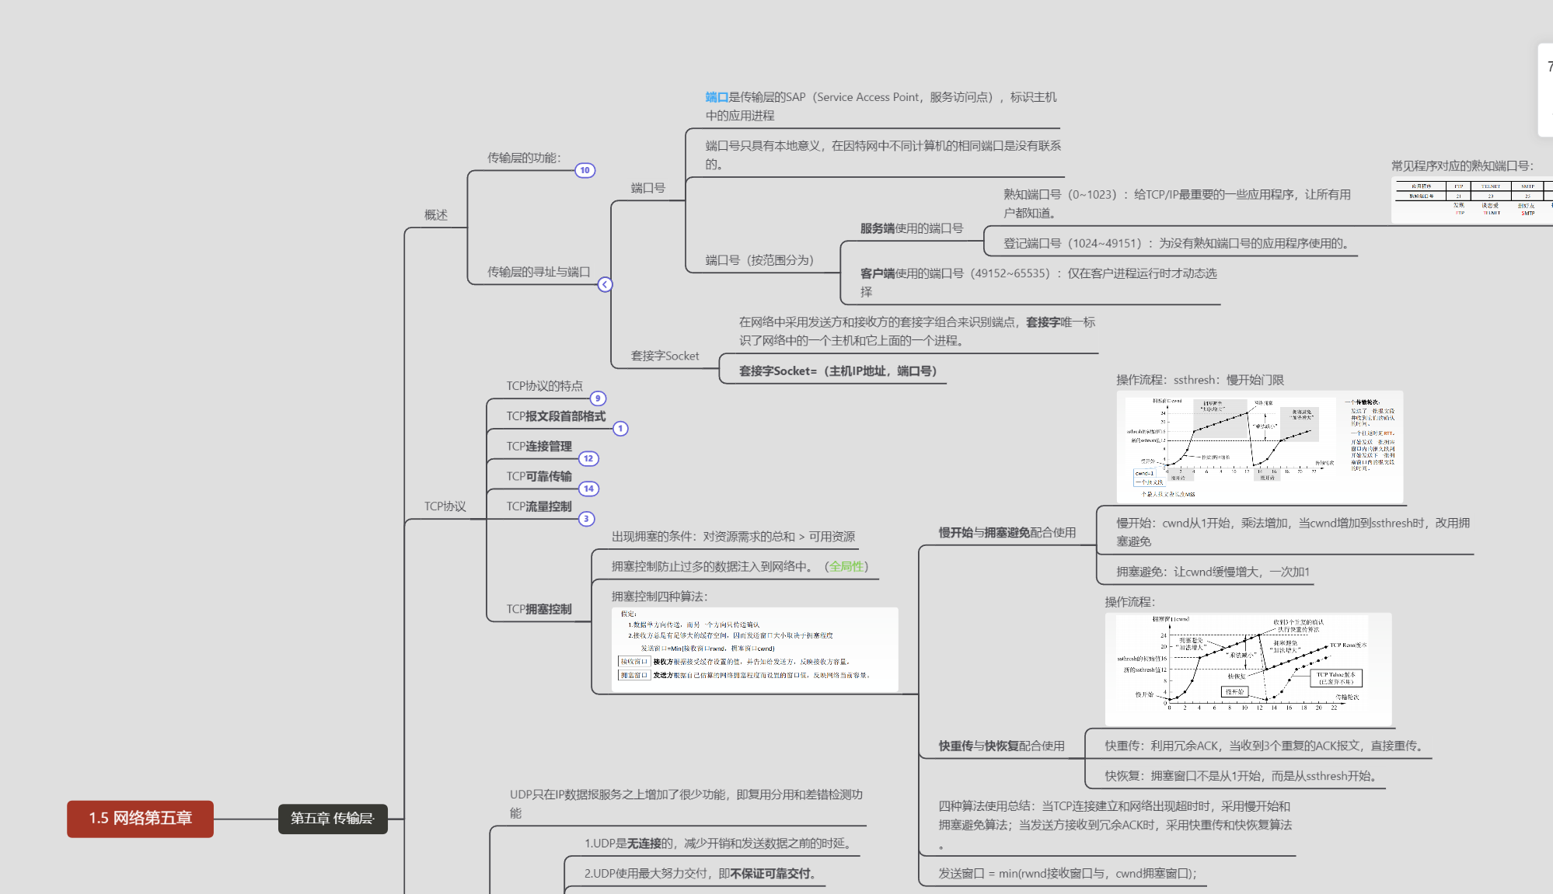Open the ssthresh slow-start graph image

[1260, 447]
